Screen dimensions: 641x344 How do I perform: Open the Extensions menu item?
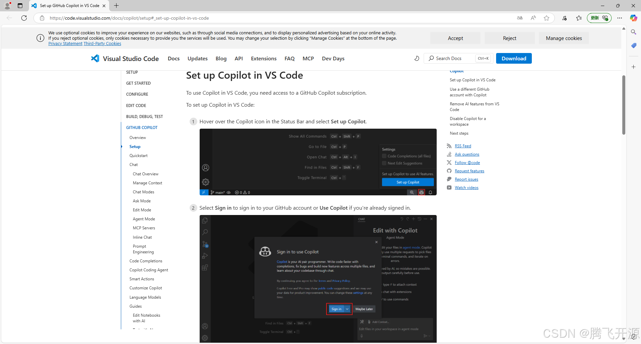264,58
